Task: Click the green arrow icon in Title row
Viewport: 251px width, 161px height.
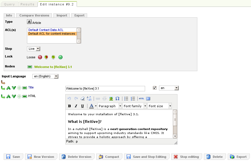Action: point(3,88)
